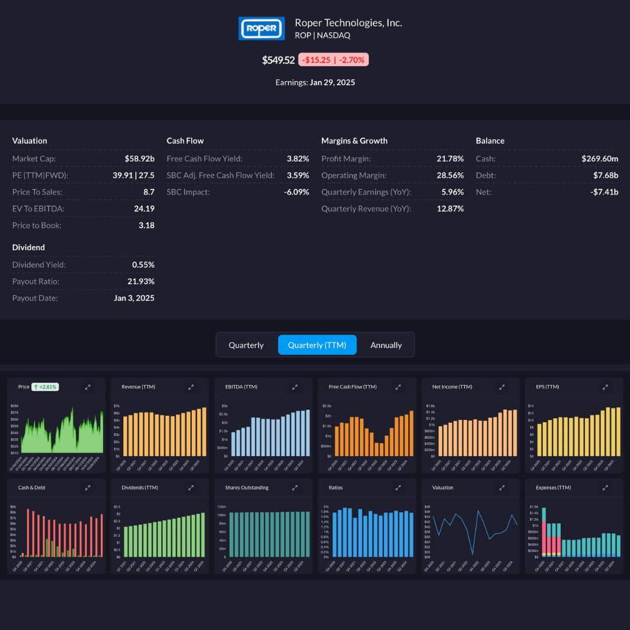Expand the Revenue (TTM) chart
Viewport: 630px width, 630px height.
191,387
